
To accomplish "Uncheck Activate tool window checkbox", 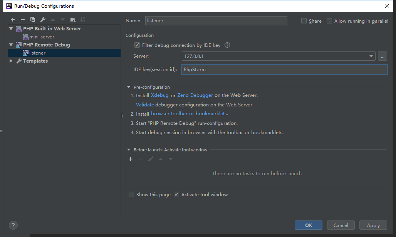I will (176, 195).
